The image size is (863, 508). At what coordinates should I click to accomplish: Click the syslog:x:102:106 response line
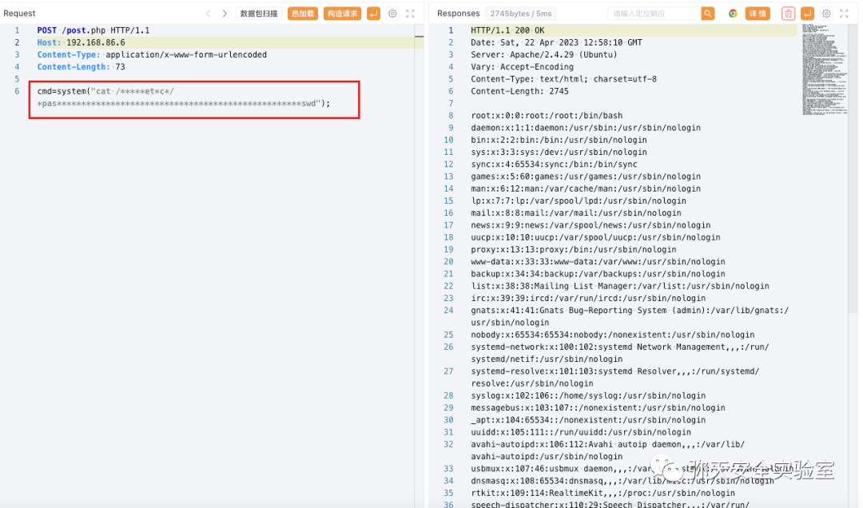tap(588, 395)
